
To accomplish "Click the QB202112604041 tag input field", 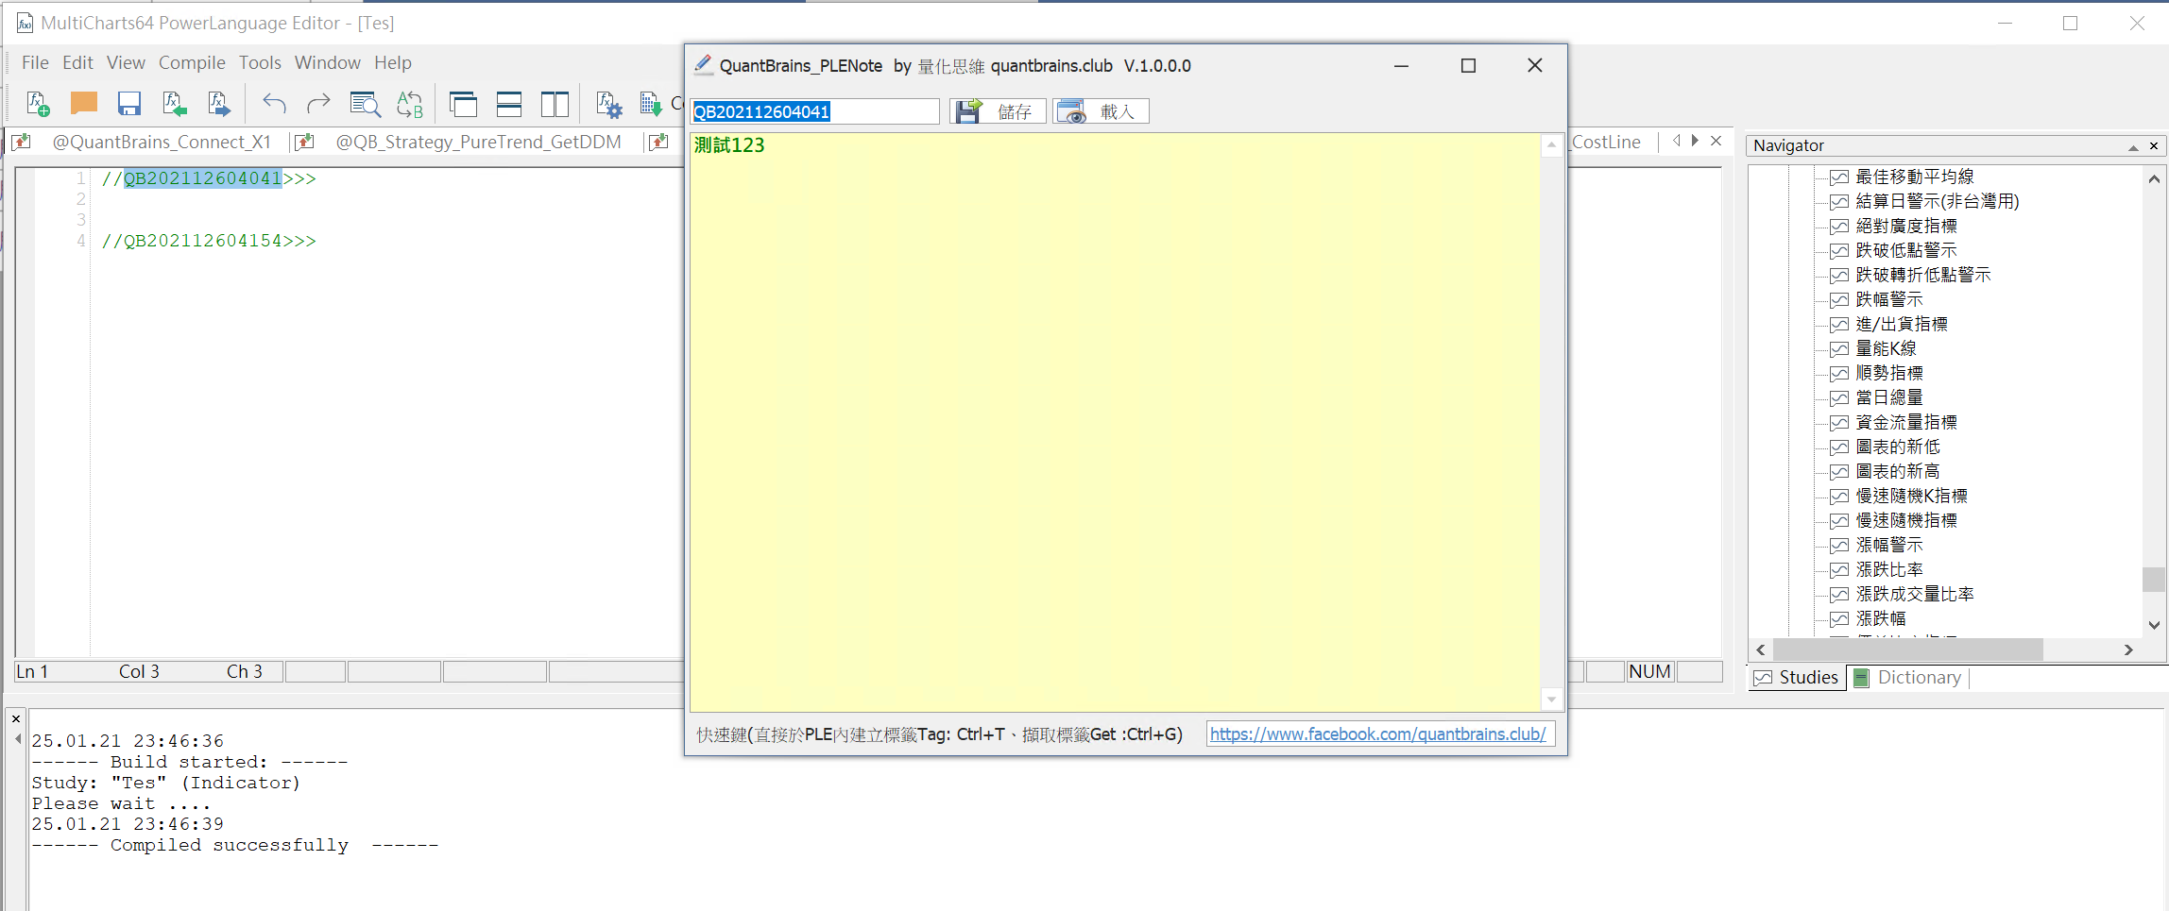I will pyautogui.click(x=814, y=111).
